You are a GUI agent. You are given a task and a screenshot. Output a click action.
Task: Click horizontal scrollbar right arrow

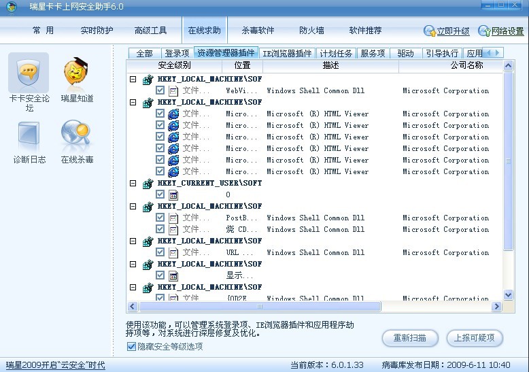[496, 307]
